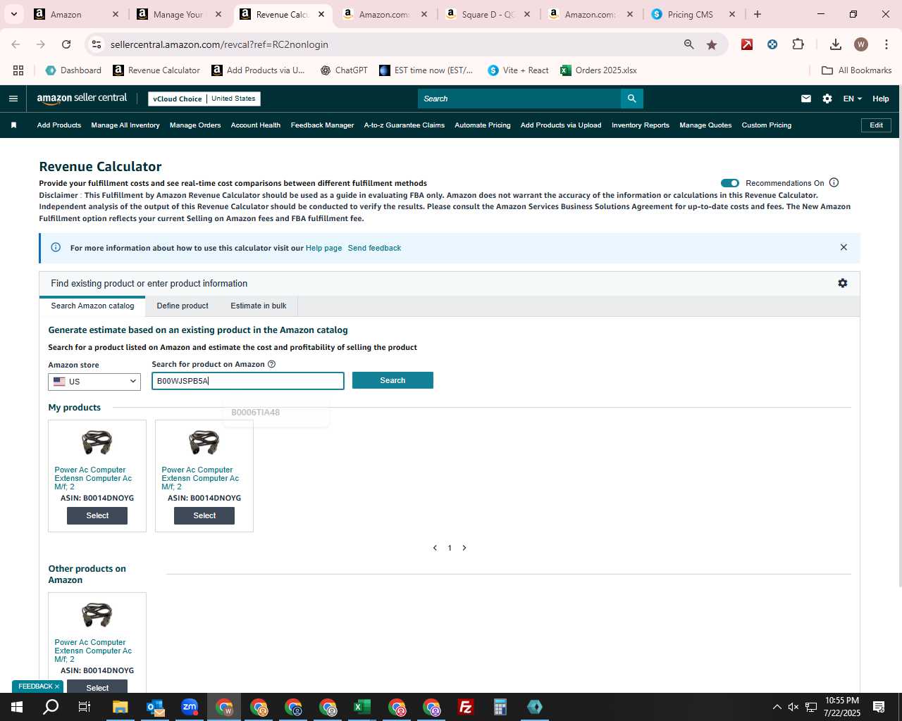Open Help page link

323,248
